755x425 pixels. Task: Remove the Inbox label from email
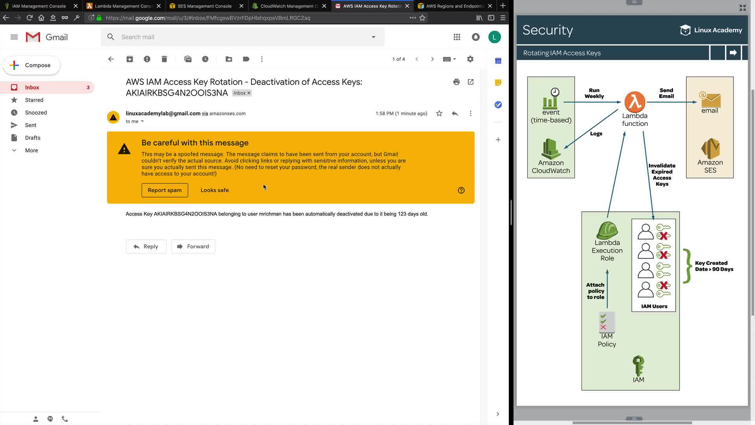(x=249, y=93)
